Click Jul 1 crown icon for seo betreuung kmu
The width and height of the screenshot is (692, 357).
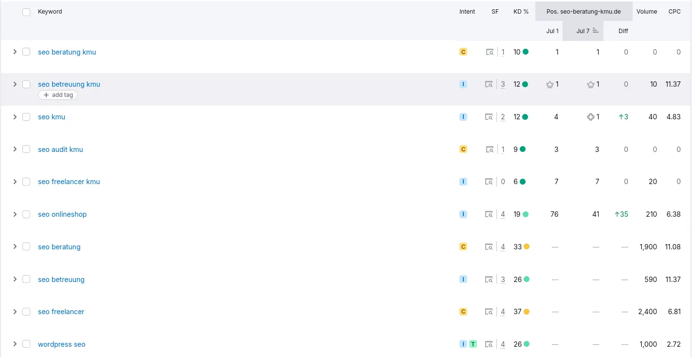(x=550, y=84)
